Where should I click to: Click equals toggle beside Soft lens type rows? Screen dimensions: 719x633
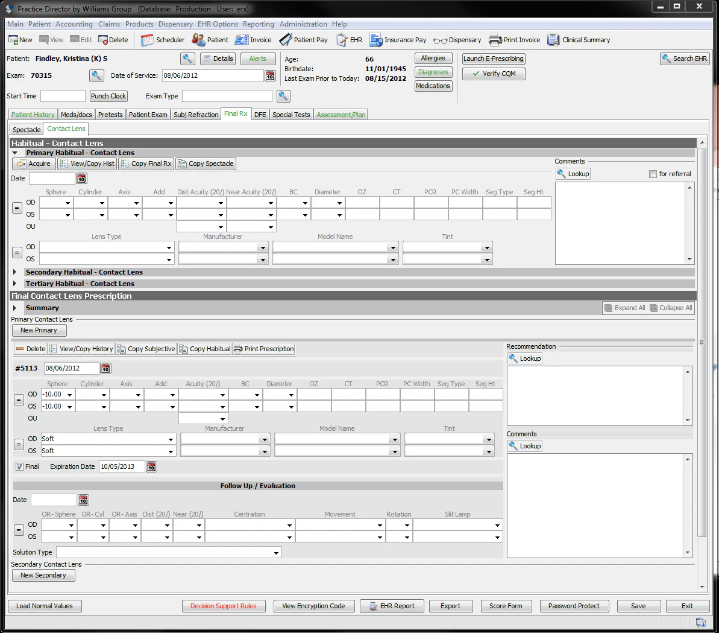(x=19, y=445)
